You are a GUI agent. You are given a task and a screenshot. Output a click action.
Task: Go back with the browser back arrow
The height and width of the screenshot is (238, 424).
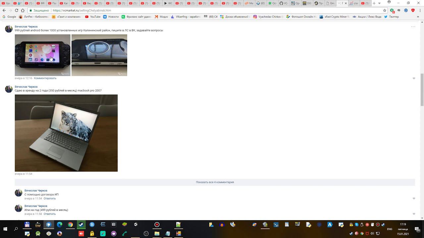(4, 11)
